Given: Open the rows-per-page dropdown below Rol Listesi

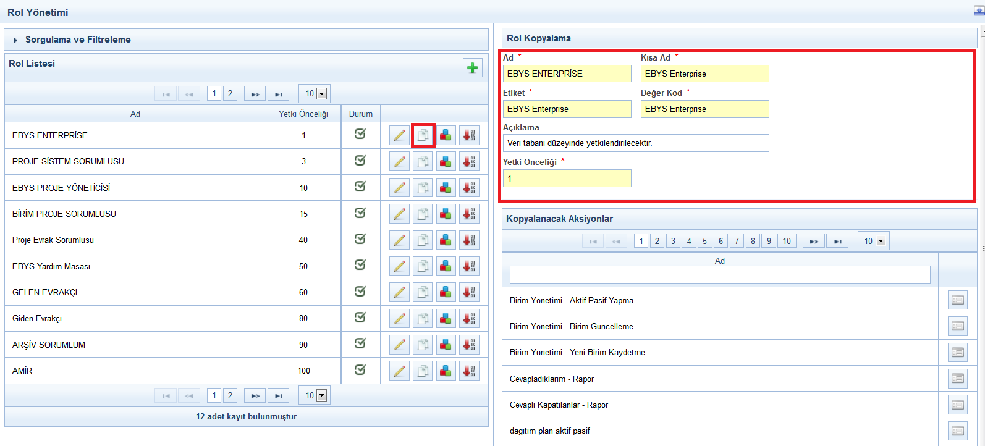Looking at the screenshot, I should pyautogui.click(x=315, y=395).
